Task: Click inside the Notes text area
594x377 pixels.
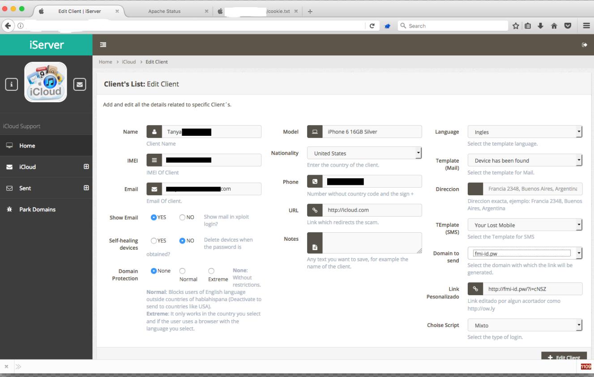Action: tap(372, 243)
